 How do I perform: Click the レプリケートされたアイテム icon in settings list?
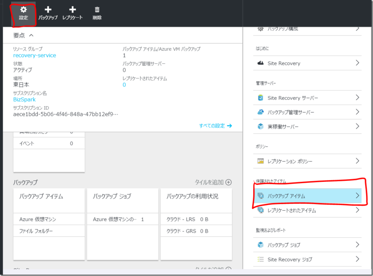[x=261, y=210]
